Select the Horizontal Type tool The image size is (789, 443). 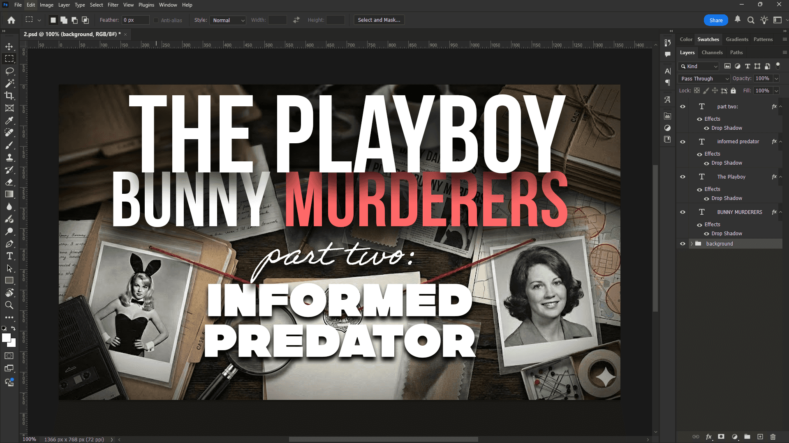pos(9,256)
